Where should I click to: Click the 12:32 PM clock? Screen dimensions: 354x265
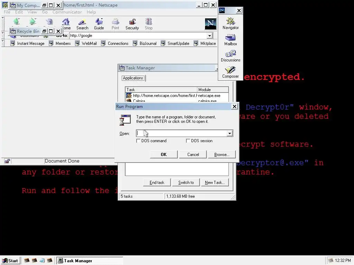coord(343,261)
